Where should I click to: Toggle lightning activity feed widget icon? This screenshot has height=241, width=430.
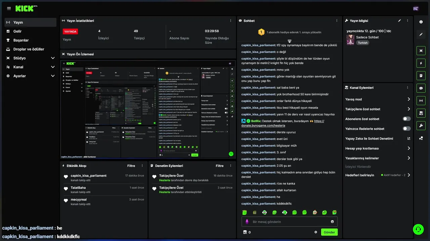[x=421, y=63]
